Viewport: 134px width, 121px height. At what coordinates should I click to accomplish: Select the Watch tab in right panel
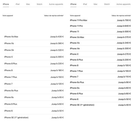pos(107,4)
